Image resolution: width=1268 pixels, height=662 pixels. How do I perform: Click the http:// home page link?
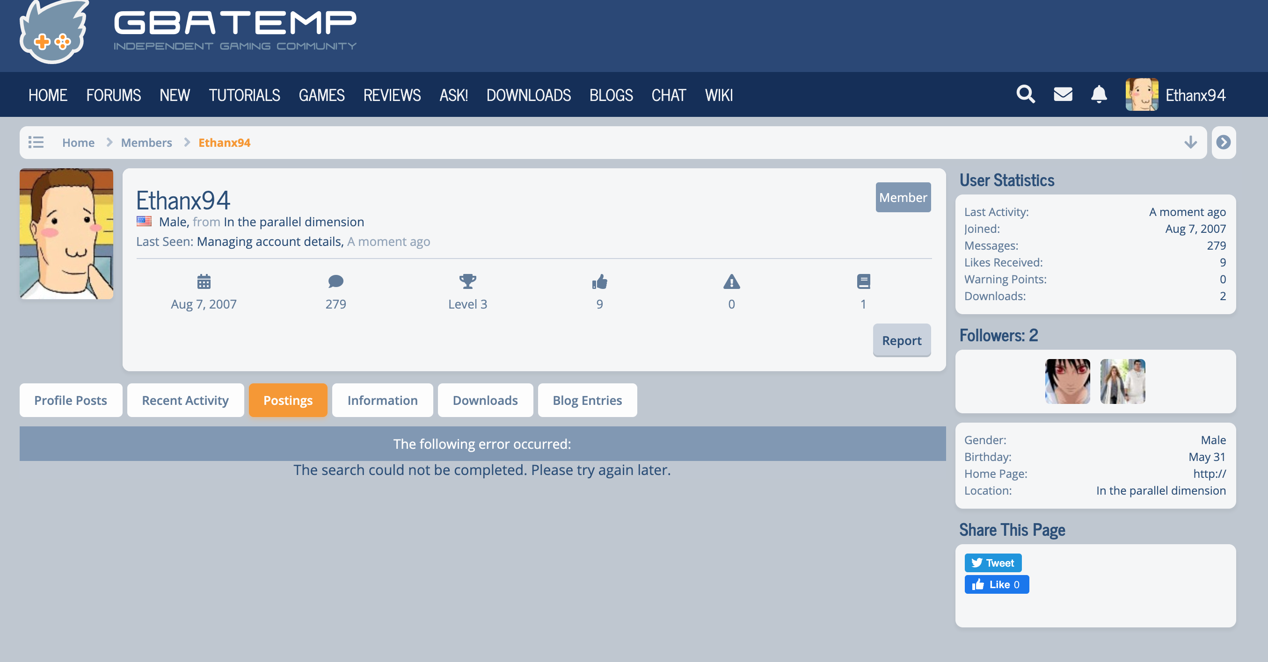click(1210, 474)
